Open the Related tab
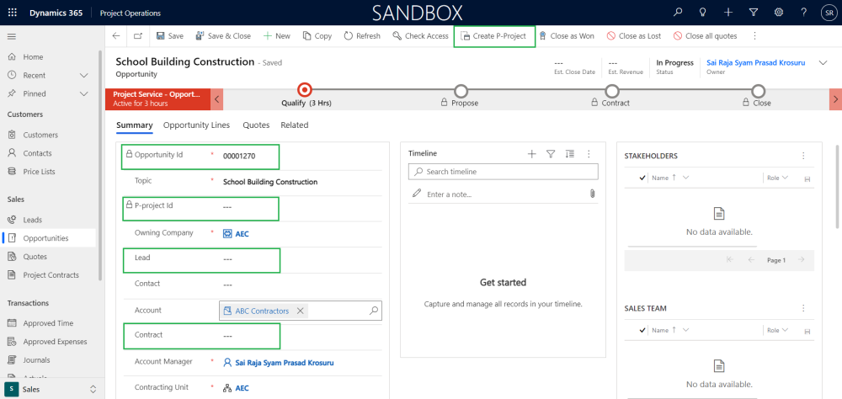The width and height of the screenshot is (842, 399). click(294, 125)
